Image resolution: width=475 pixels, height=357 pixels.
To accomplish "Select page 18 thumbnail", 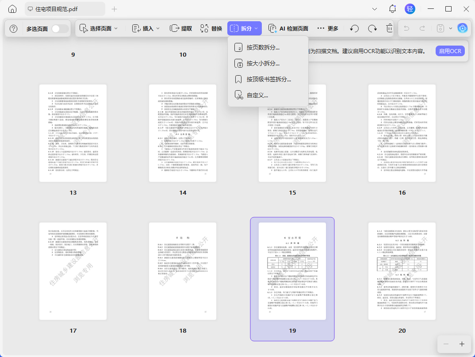I will tap(183, 271).
